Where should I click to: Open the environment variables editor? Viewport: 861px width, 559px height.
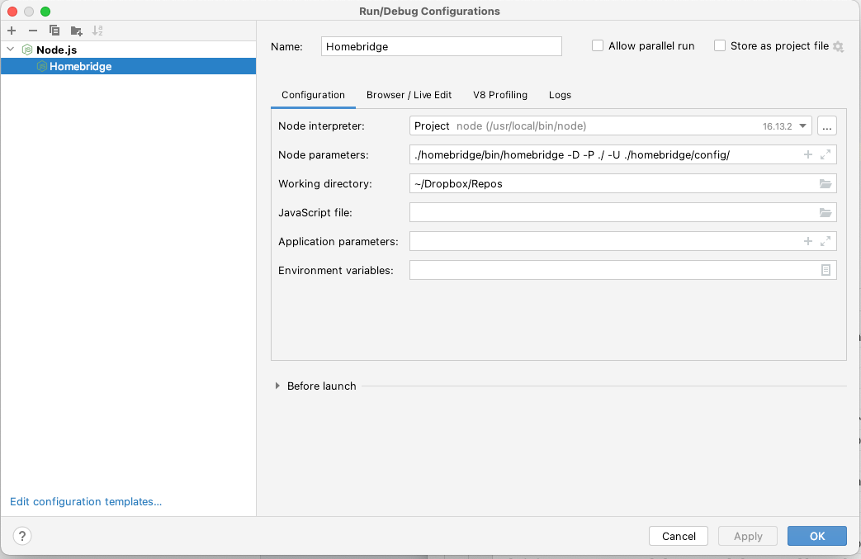point(825,270)
